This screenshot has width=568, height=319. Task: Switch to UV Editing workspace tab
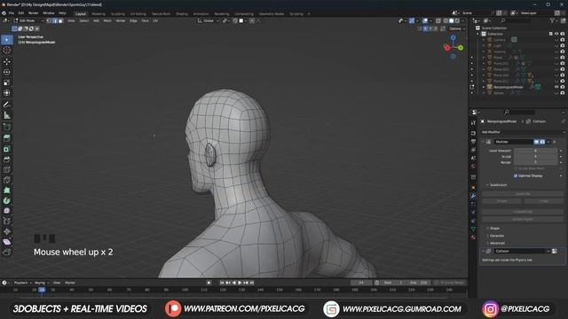(x=138, y=14)
